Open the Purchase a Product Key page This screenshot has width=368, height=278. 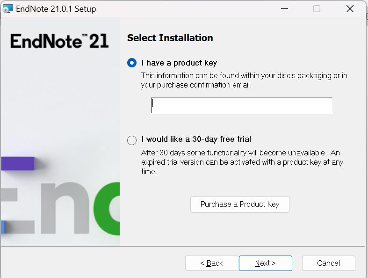coord(239,204)
